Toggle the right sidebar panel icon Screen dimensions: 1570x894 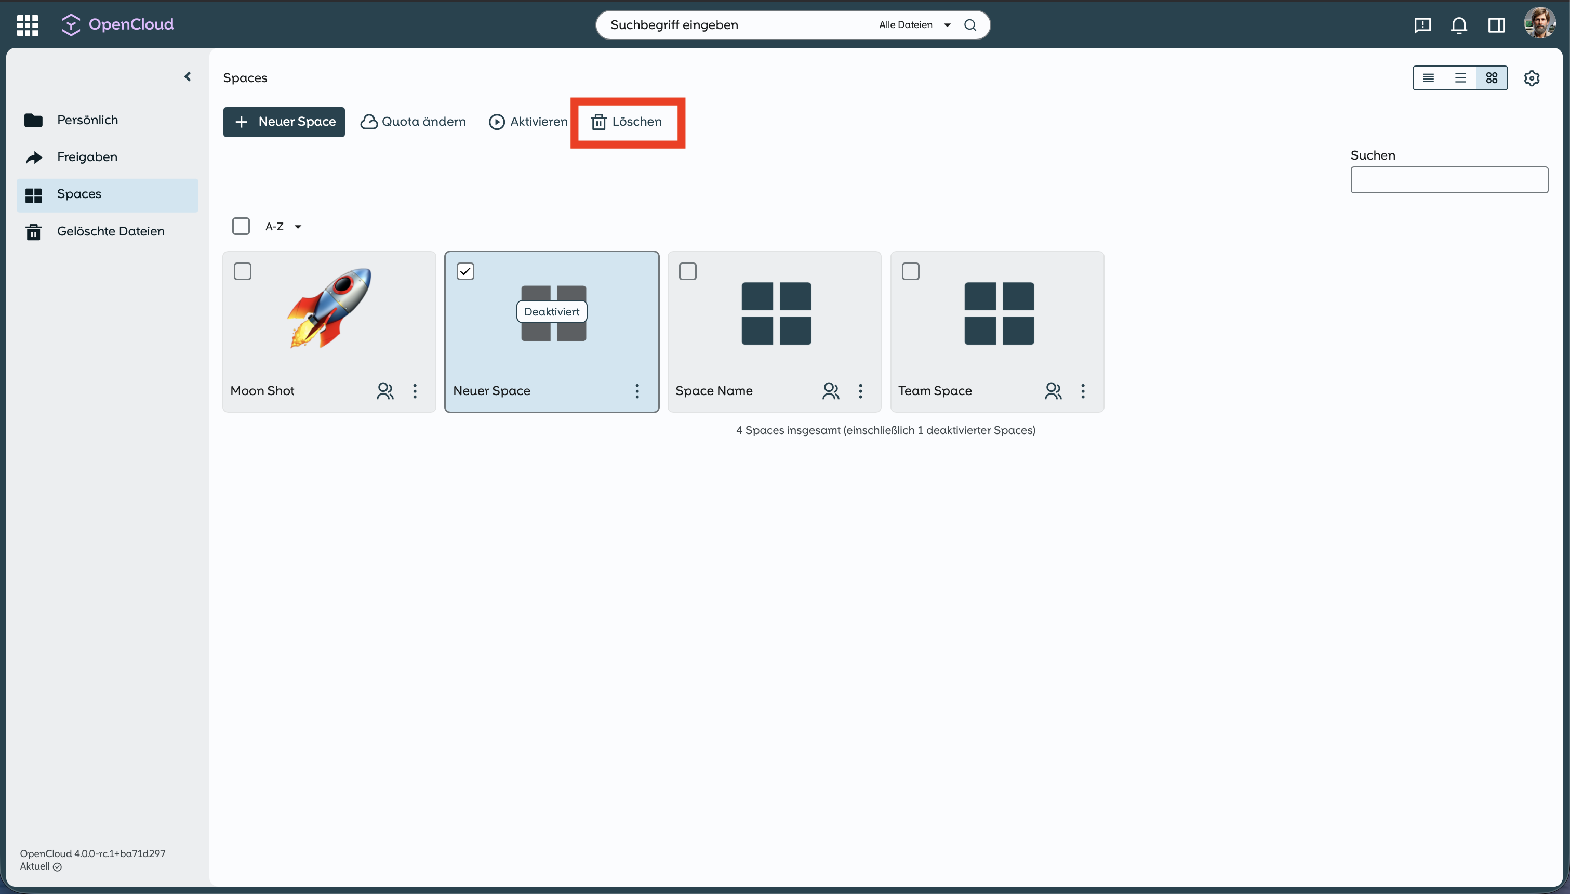coord(1496,25)
